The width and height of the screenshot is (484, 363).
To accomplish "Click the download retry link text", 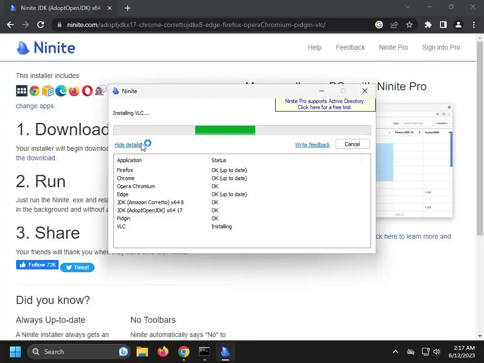I will click(36, 158).
